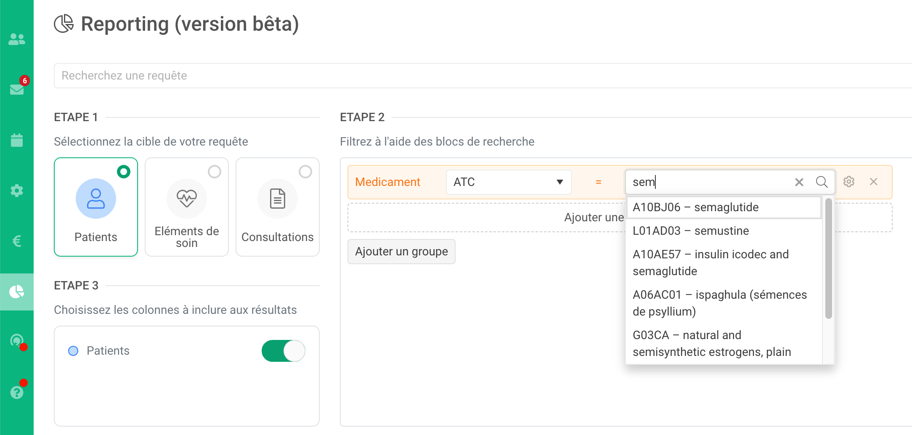Toggle off the Patients columns switch
This screenshot has height=435, width=912.
click(284, 351)
